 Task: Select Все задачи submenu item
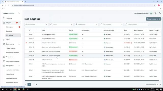pyautogui.click(x=13, y=35)
